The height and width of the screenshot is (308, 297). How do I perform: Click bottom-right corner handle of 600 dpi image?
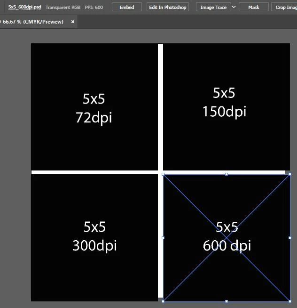point(290,301)
